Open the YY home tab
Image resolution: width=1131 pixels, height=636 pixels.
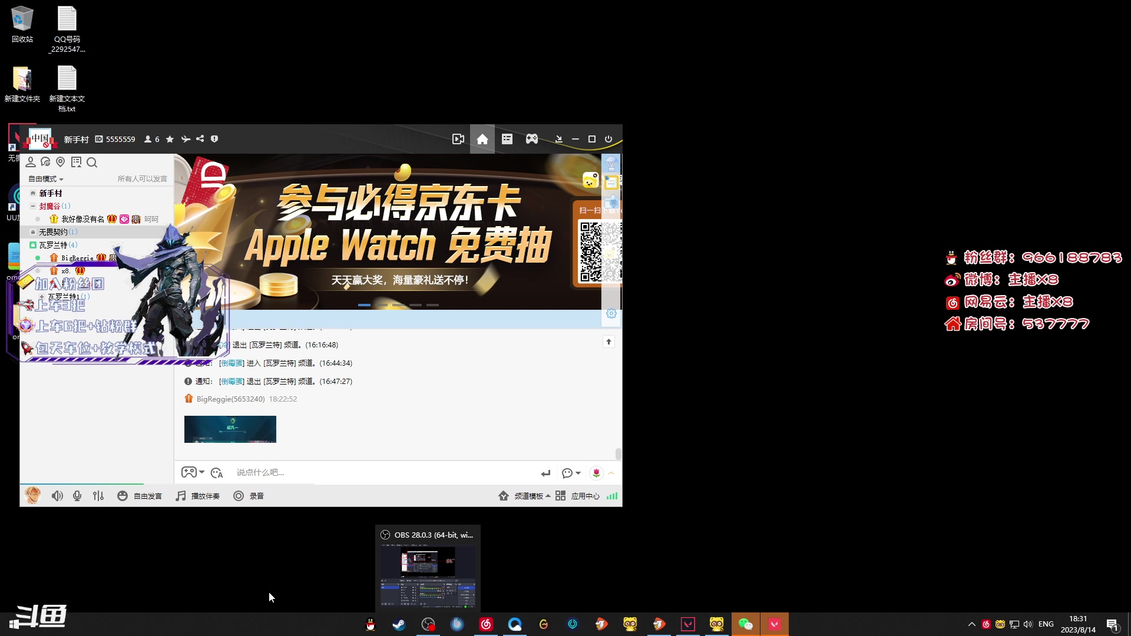click(x=482, y=139)
